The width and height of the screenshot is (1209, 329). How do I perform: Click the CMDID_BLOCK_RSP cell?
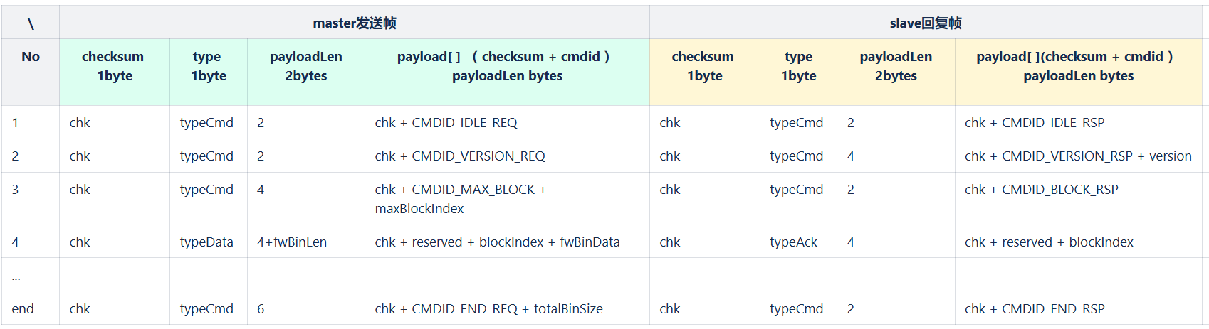coord(1079,199)
